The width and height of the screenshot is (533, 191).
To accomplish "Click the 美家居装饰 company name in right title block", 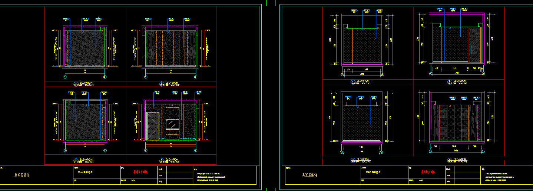I will pos(310,175).
